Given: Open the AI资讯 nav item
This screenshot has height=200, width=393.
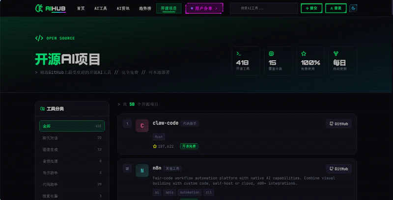Looking at the screenshot, I should pyautogui.click(x=123, y=8).
